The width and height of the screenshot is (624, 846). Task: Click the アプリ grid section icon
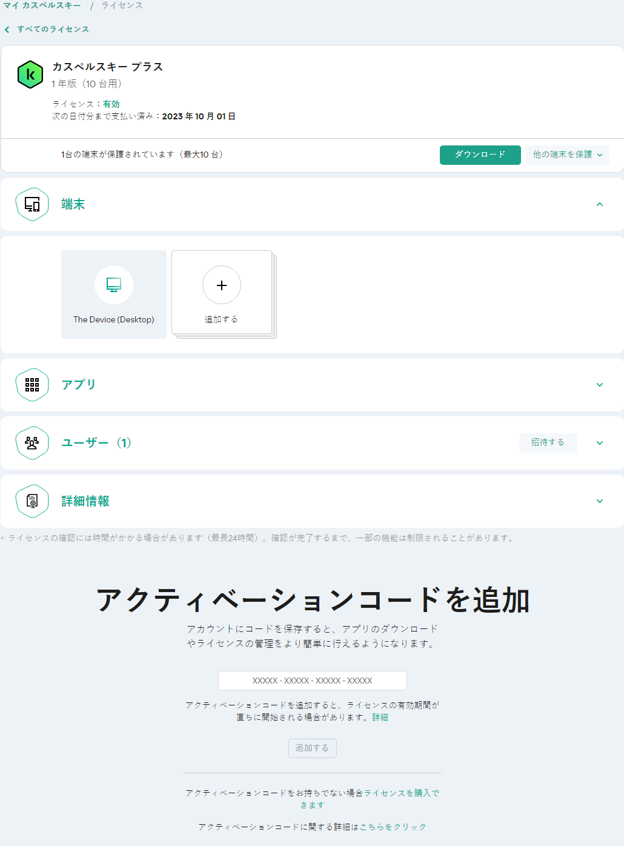(32, 384)
